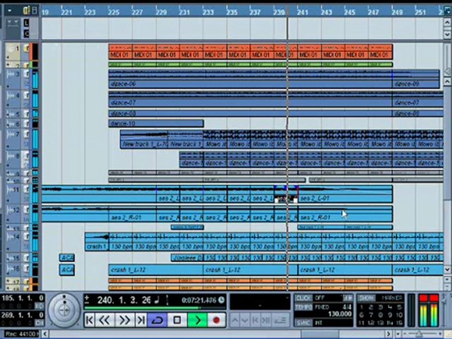Click the fast forward button in the transport

click(x=124, y=320)
